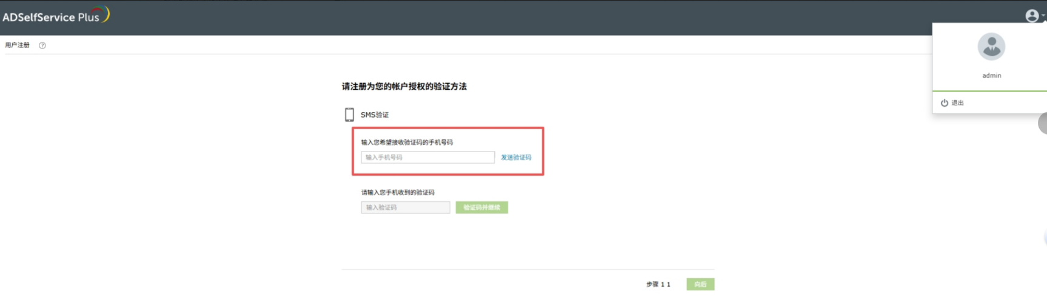Click the large admin avatar picture
Viewport: 1047px width, 297px height.
tap(991, 47)
